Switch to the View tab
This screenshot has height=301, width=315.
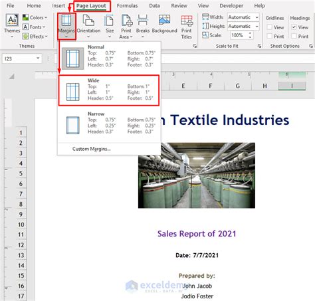[x=203, y=6]
